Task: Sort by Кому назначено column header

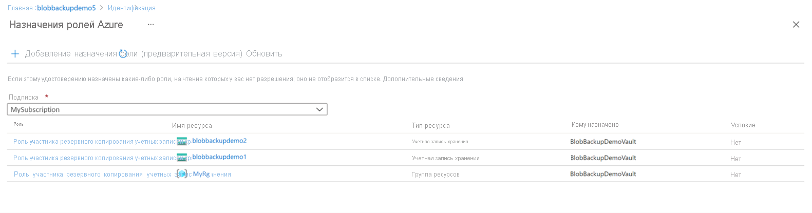Action: [x=595, y=125]
